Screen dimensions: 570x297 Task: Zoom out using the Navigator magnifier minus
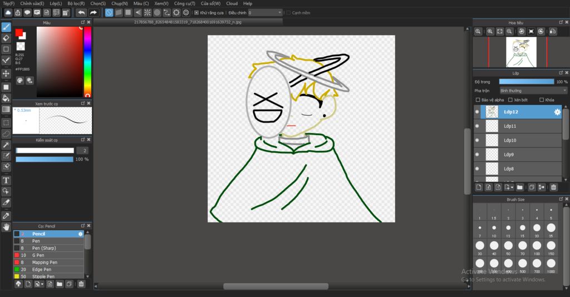[510, 32]
